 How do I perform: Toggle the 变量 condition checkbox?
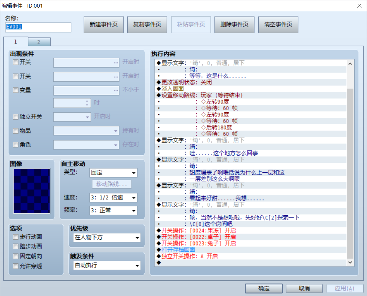click(x=15, y=90)
